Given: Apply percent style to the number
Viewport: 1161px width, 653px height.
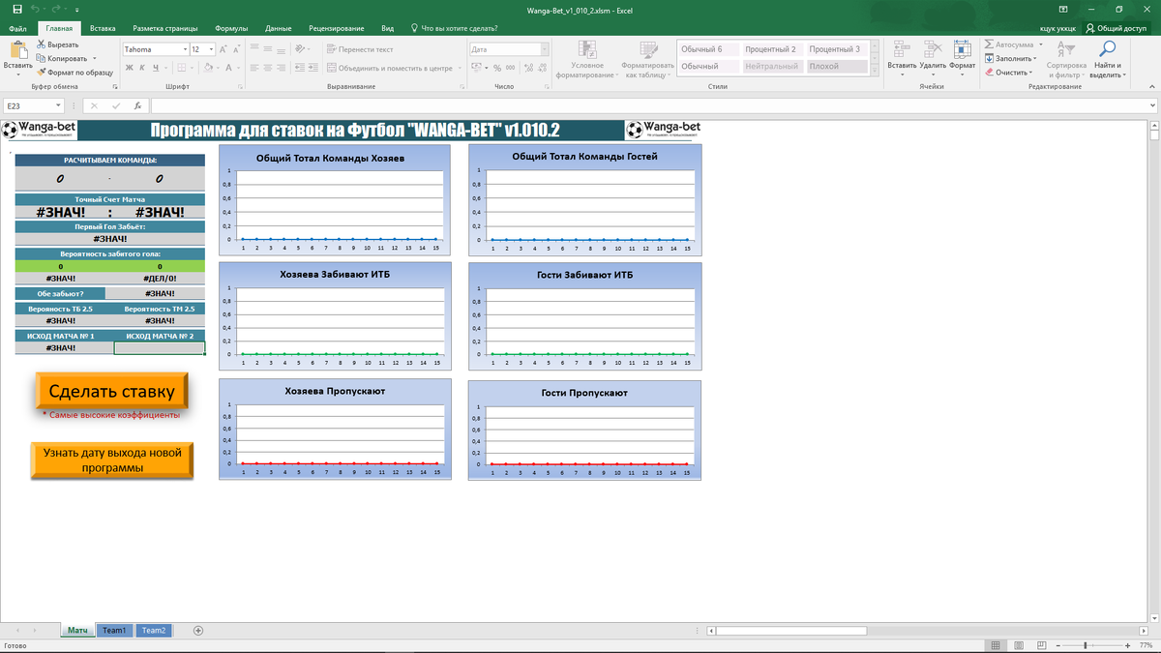Looking at the screenshot, I should click(x=497, y=68).
